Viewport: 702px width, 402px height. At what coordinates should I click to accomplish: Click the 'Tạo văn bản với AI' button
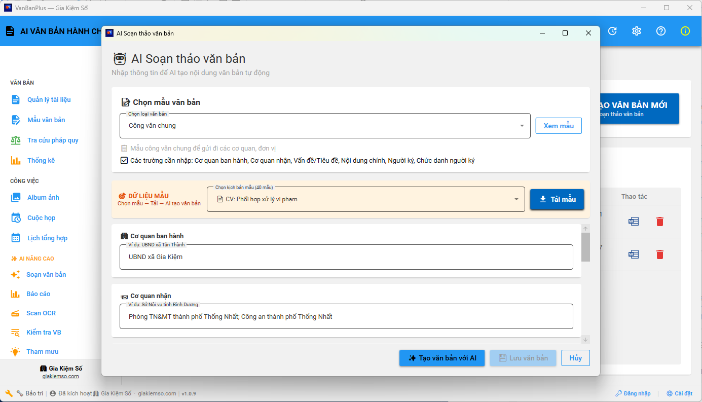(x=442, y=358)
